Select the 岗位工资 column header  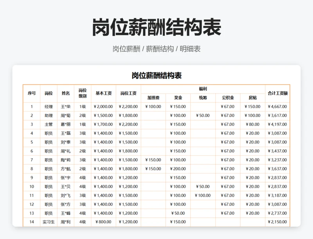coord(129,93)
